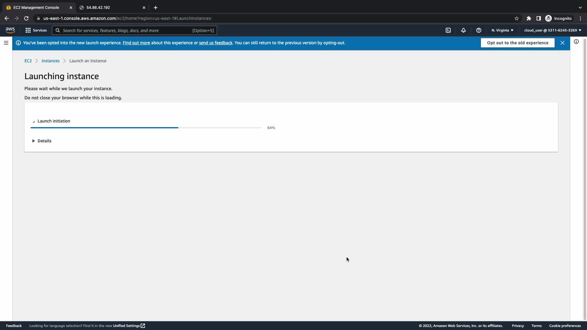Image resolution: width=587 pixels, height=330 pixels.
Task: Click the Instances breadcrumb link
Action: coord(50,61)
